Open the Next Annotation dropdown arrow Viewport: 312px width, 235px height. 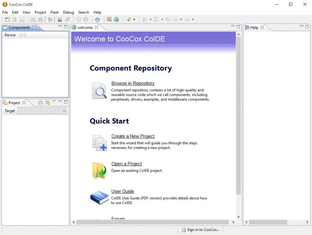150,20
